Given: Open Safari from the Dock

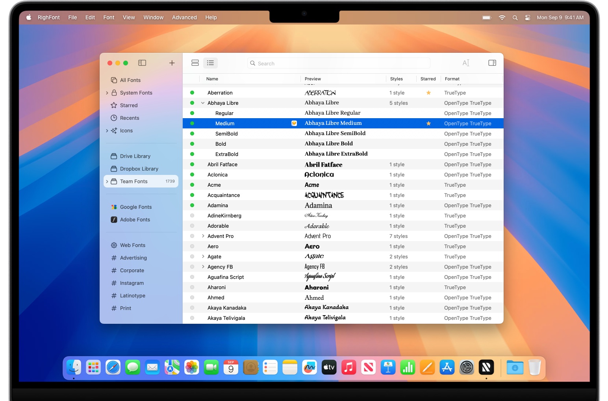Looking at the screenshot, I should 113,368.
